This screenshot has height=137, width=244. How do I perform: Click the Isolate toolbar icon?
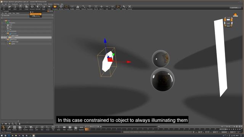click(49, 7)
